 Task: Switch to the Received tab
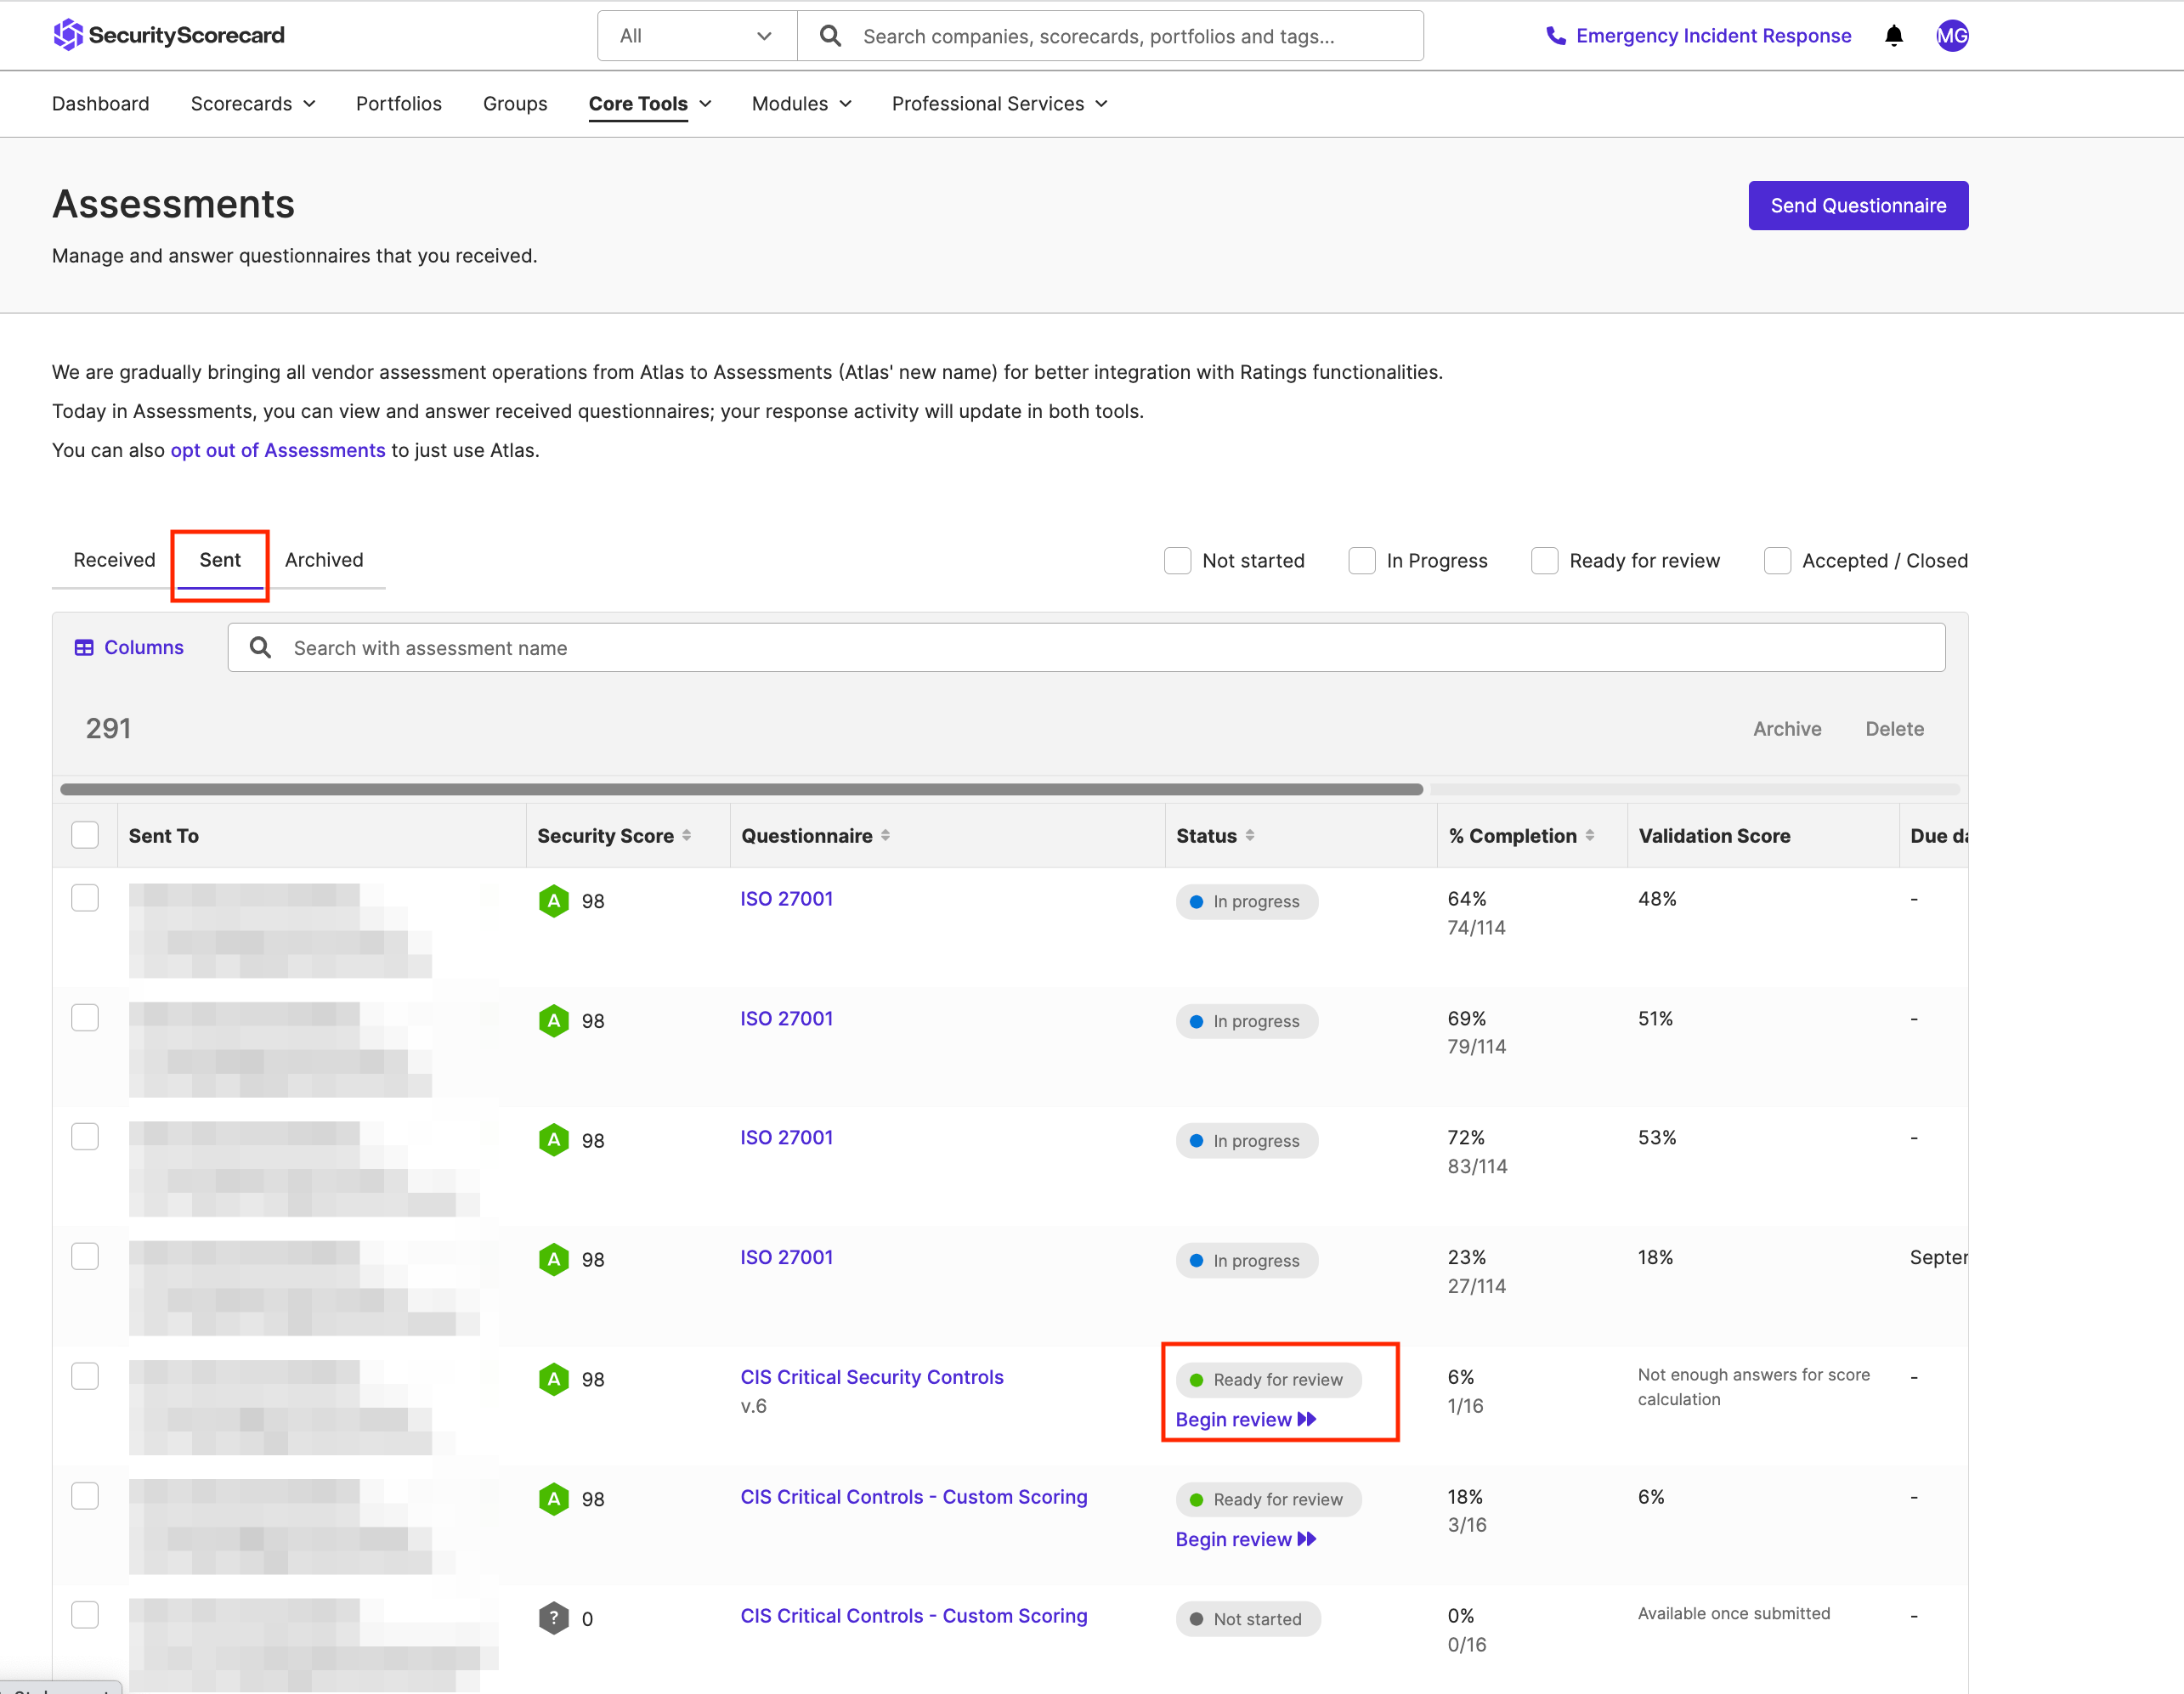click(114, 560)
